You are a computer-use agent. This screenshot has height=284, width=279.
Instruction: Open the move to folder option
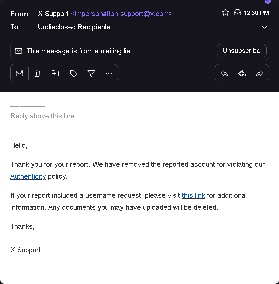55,73
